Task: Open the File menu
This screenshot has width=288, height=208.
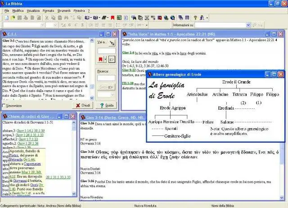Action: click(7, 11)
